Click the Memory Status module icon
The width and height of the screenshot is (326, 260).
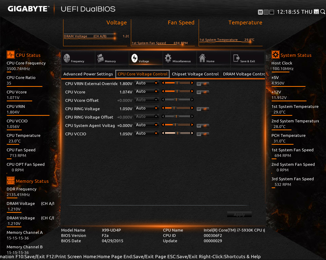pyautogui.click(x=11, y=181)
